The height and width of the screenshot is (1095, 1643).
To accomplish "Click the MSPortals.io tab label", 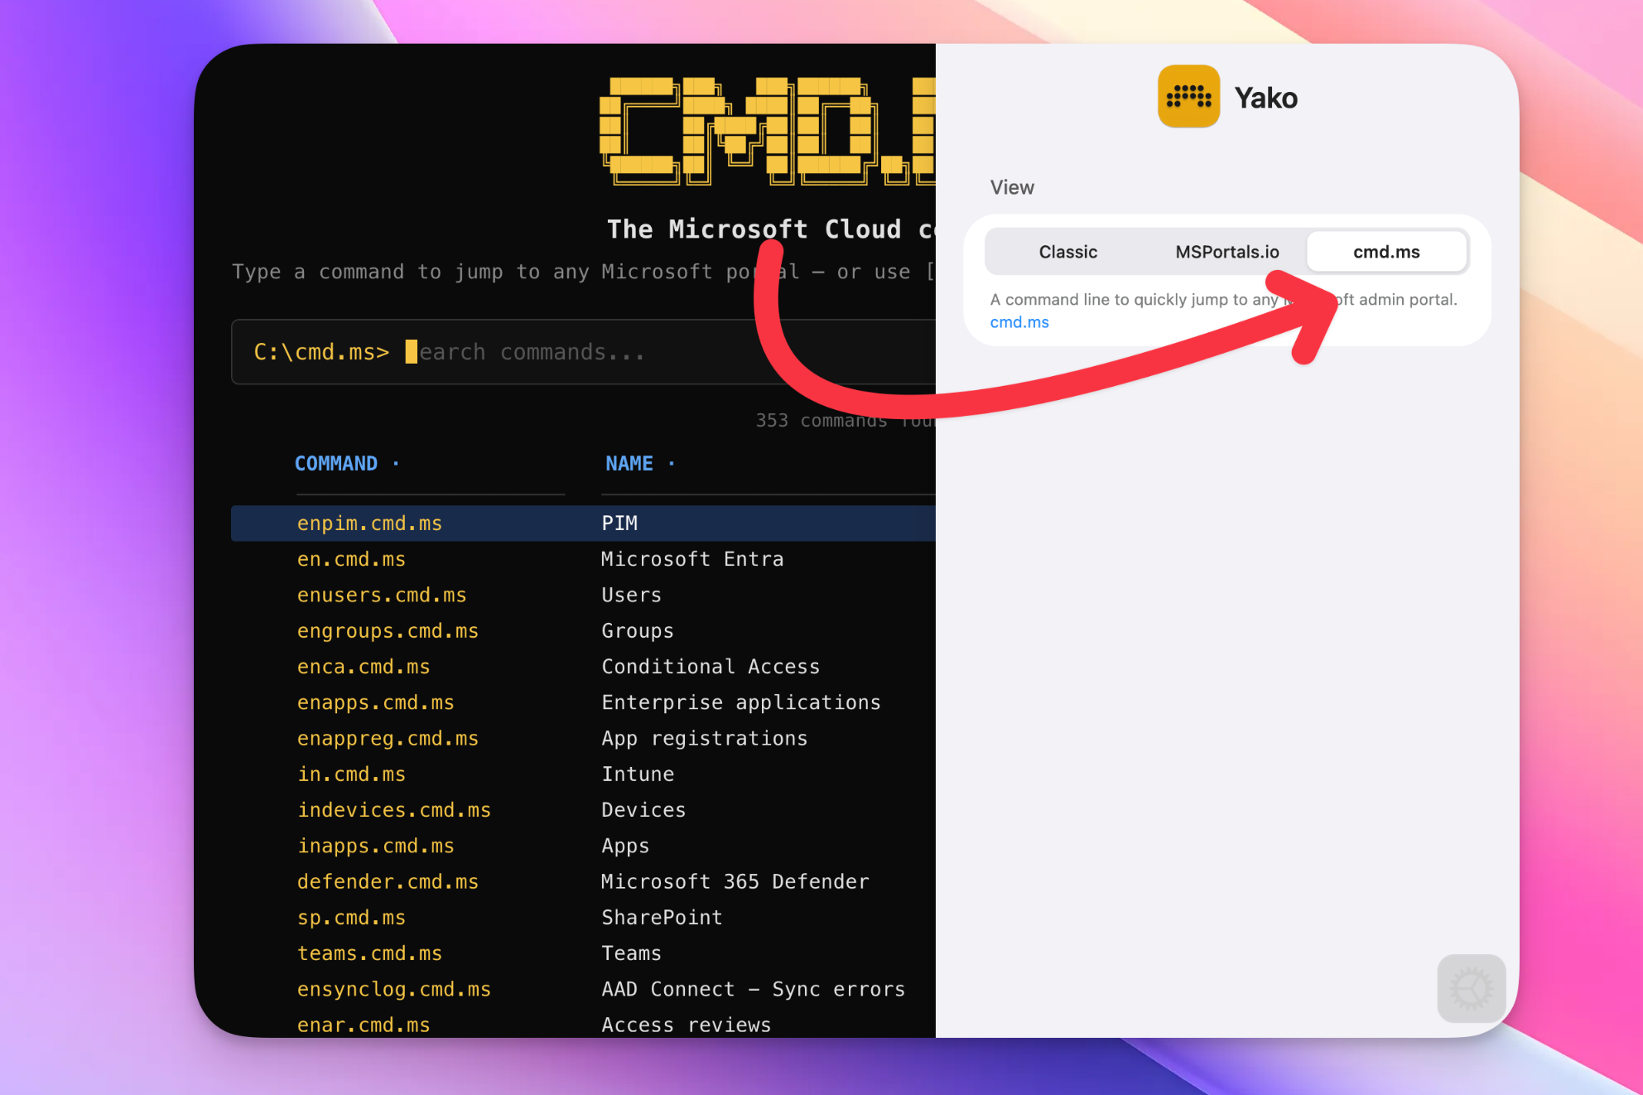I will pyautogui.click(x=1226, y=251).
